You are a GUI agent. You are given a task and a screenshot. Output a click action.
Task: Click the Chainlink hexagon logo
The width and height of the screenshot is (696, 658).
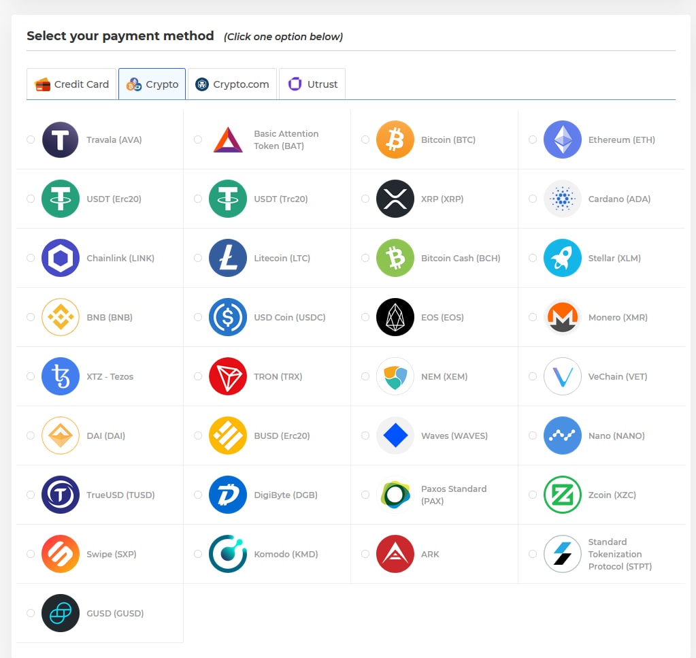click(61, 258)
